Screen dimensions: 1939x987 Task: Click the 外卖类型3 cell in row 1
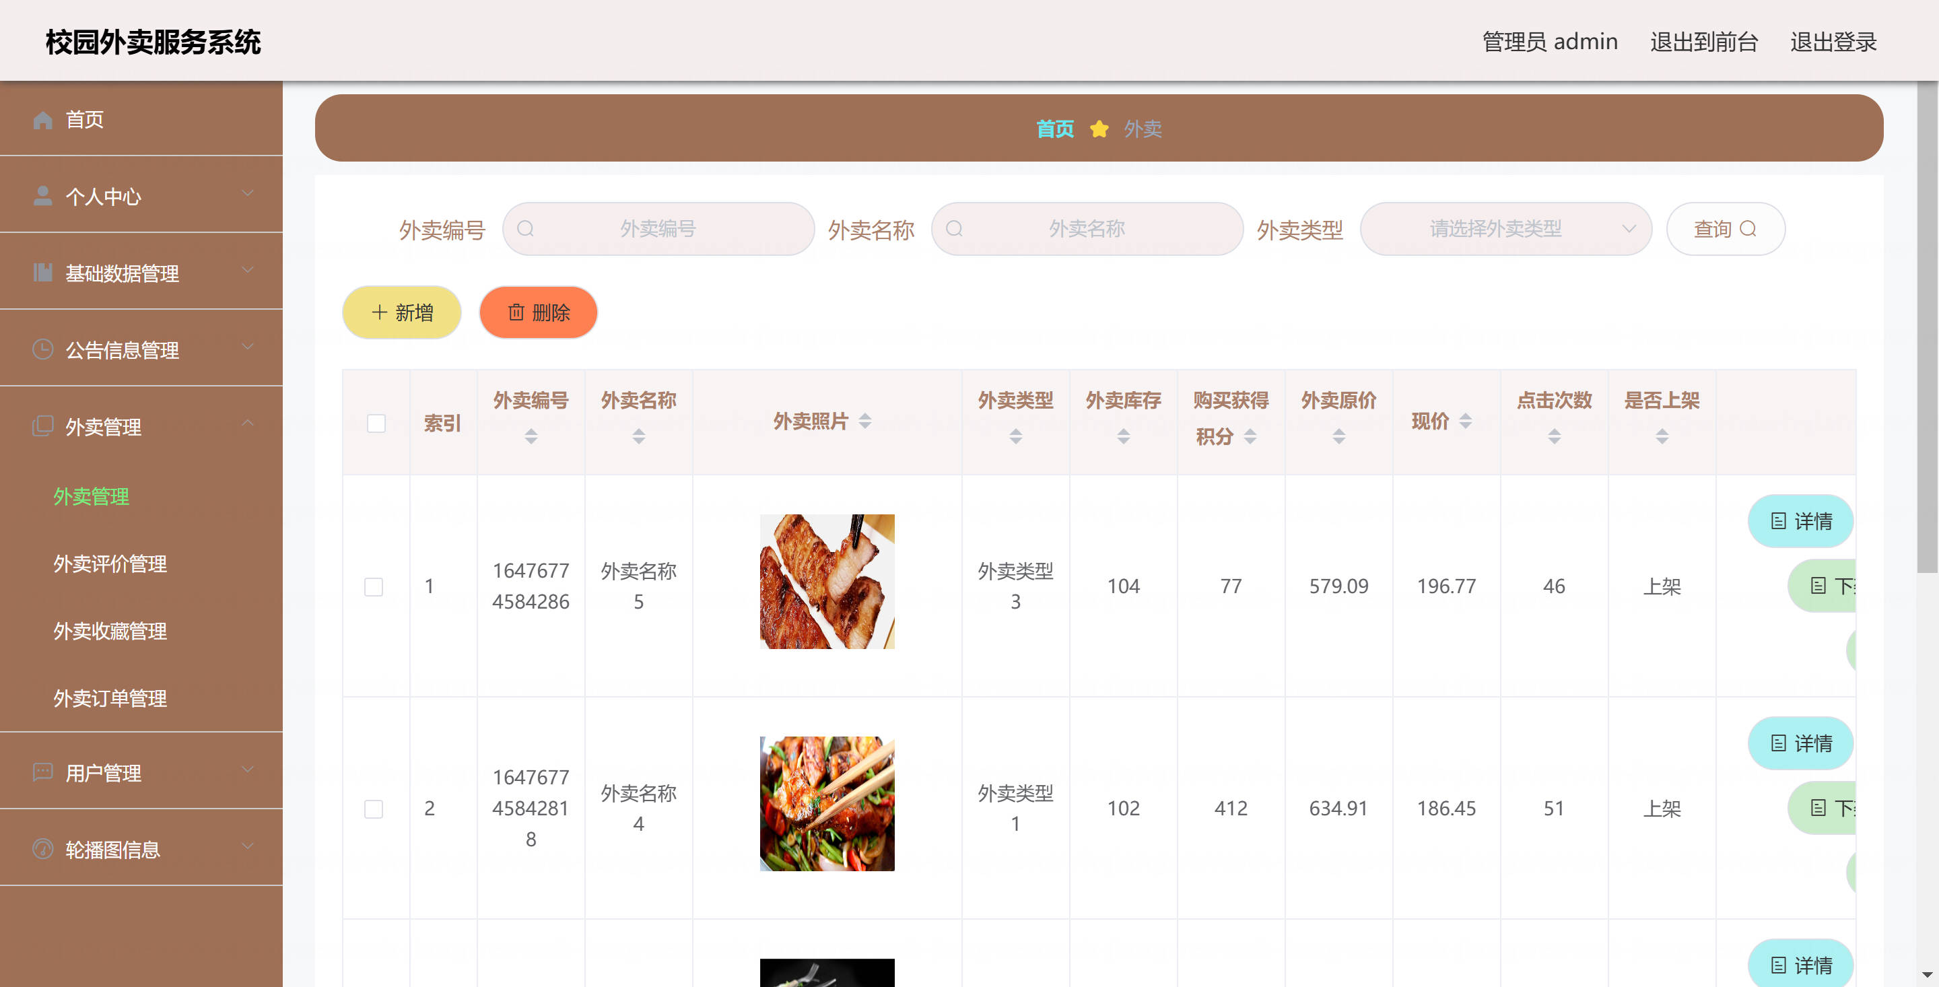coord(1015,586)
